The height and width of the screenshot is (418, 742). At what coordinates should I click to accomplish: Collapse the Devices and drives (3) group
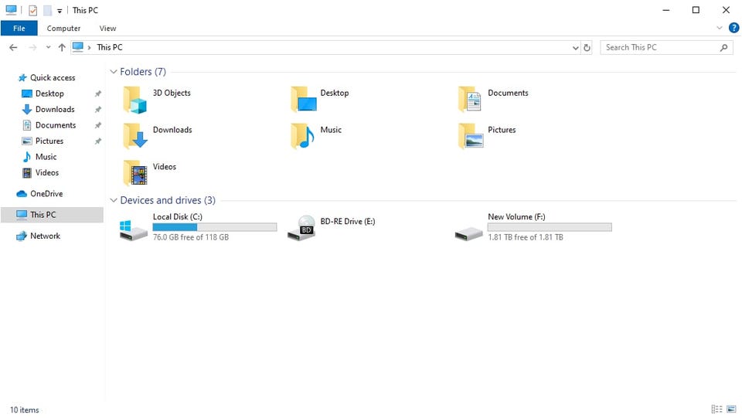(114, 200)
